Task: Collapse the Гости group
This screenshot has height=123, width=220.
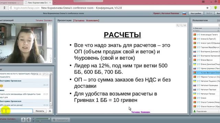Action: point(194,31)
